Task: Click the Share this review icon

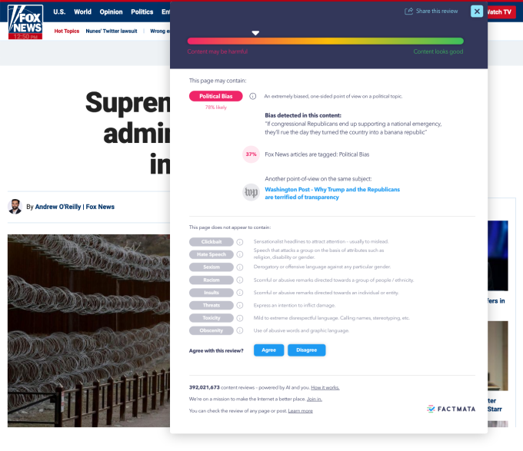Action: [409, 12]
